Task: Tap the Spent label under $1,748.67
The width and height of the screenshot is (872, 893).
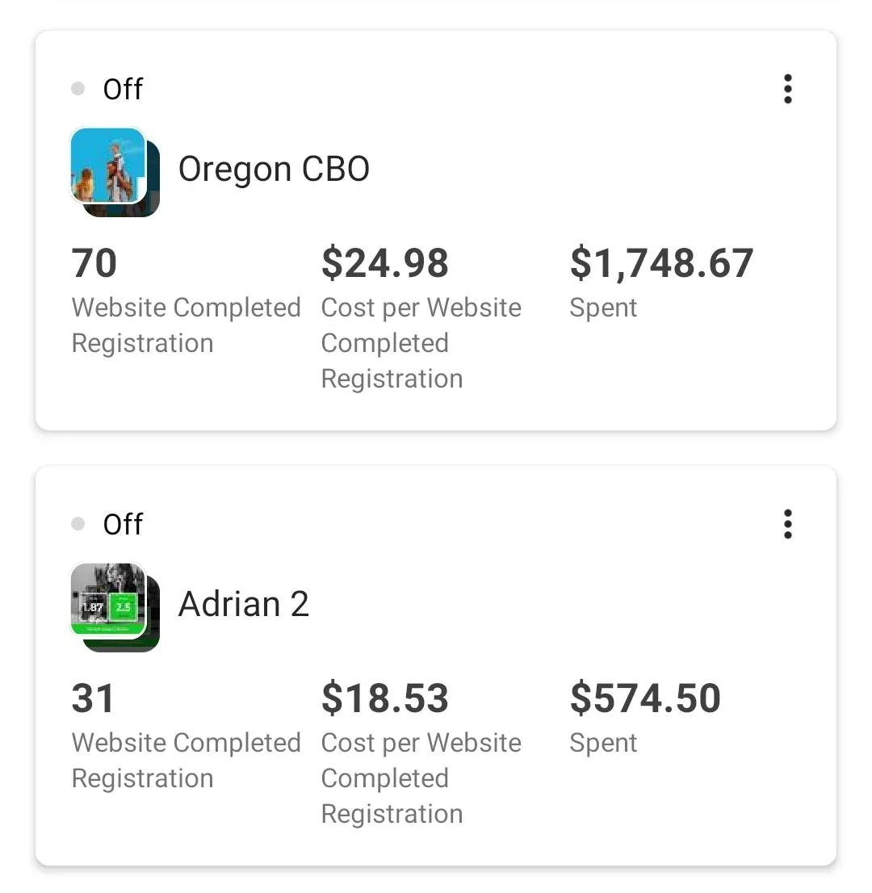Action: (x=603, y=308)
